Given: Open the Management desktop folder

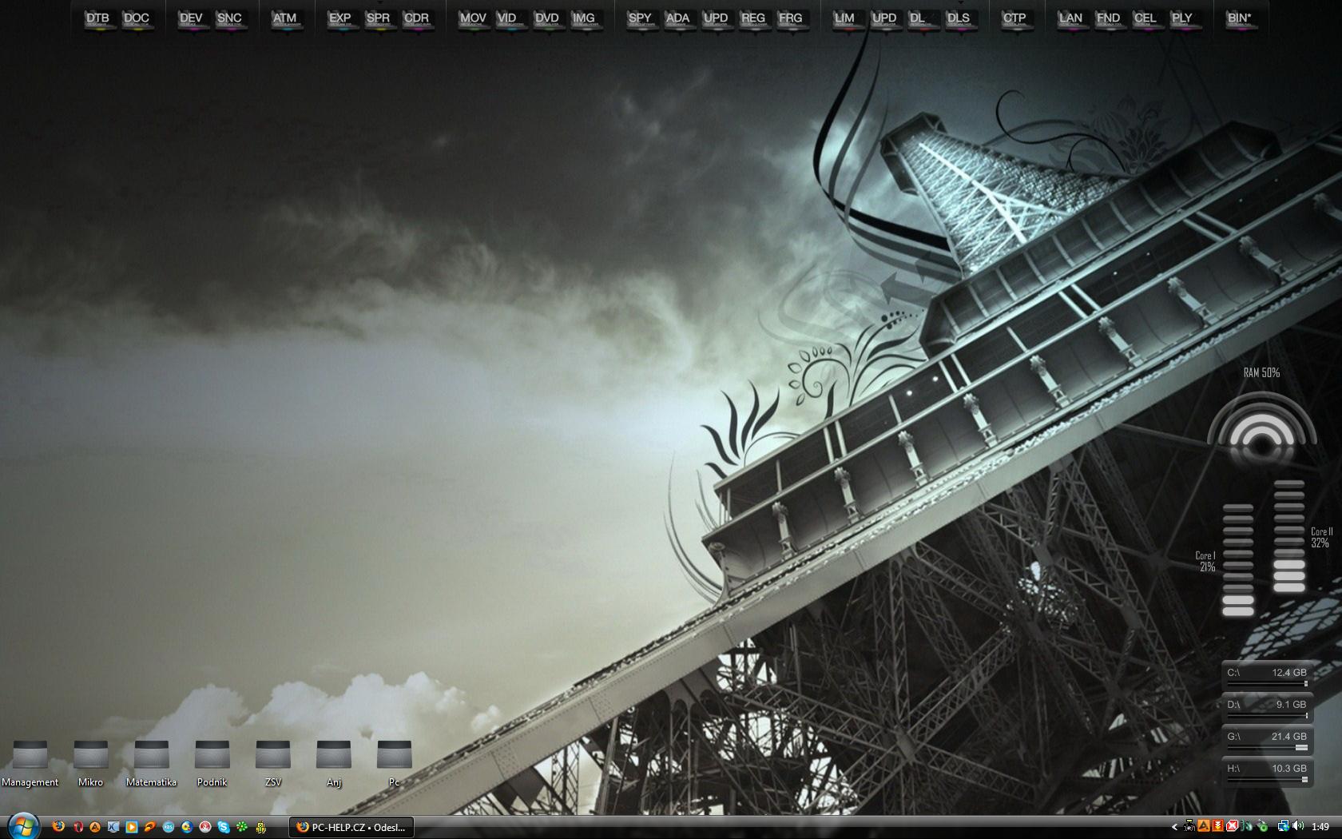Looking at the screenshot, I should (30, 756).
